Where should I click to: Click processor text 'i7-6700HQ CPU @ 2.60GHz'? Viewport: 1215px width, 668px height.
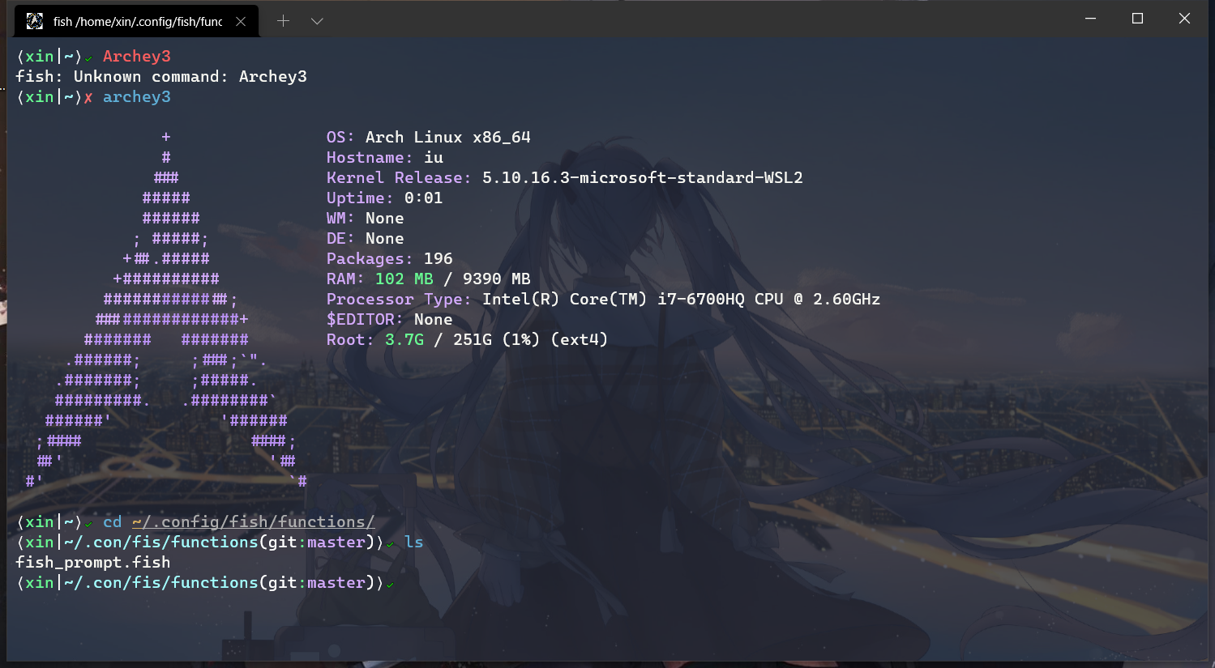point(769,299)
